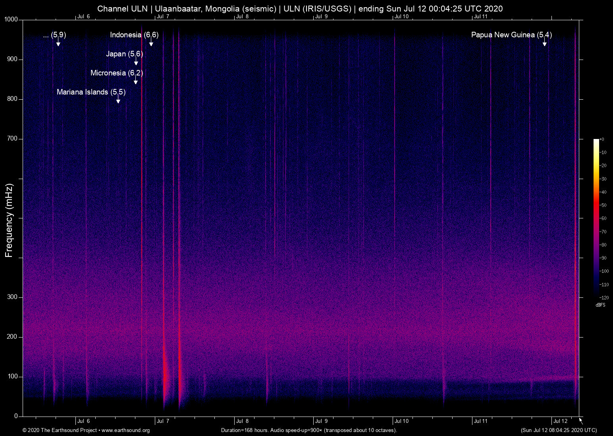613x436 pixels.
Task: Click the dBFS color scale bar
Action: click(x=596, y=218)
